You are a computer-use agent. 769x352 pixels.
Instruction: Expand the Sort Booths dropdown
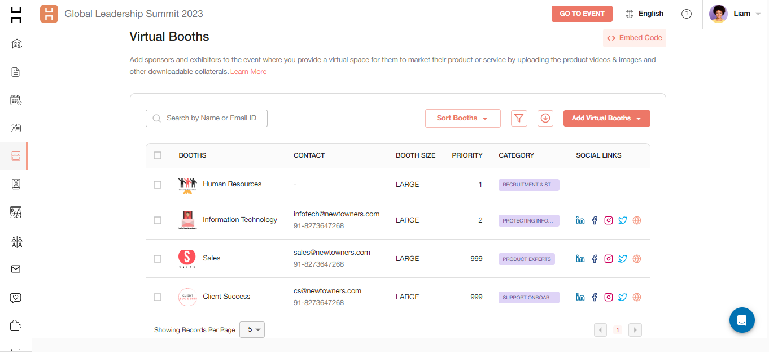point(462,118)
